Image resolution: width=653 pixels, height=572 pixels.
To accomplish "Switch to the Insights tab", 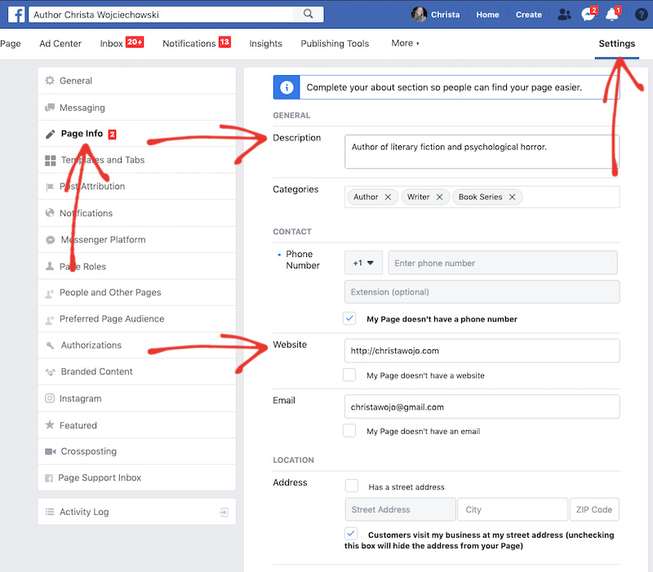I will (265, 43).
